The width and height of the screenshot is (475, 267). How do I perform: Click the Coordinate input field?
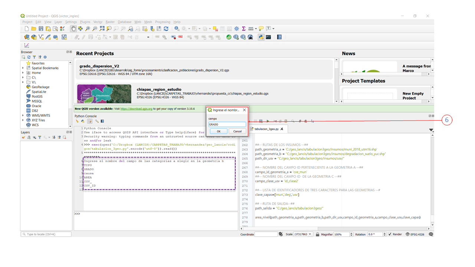tap(266, 234)
